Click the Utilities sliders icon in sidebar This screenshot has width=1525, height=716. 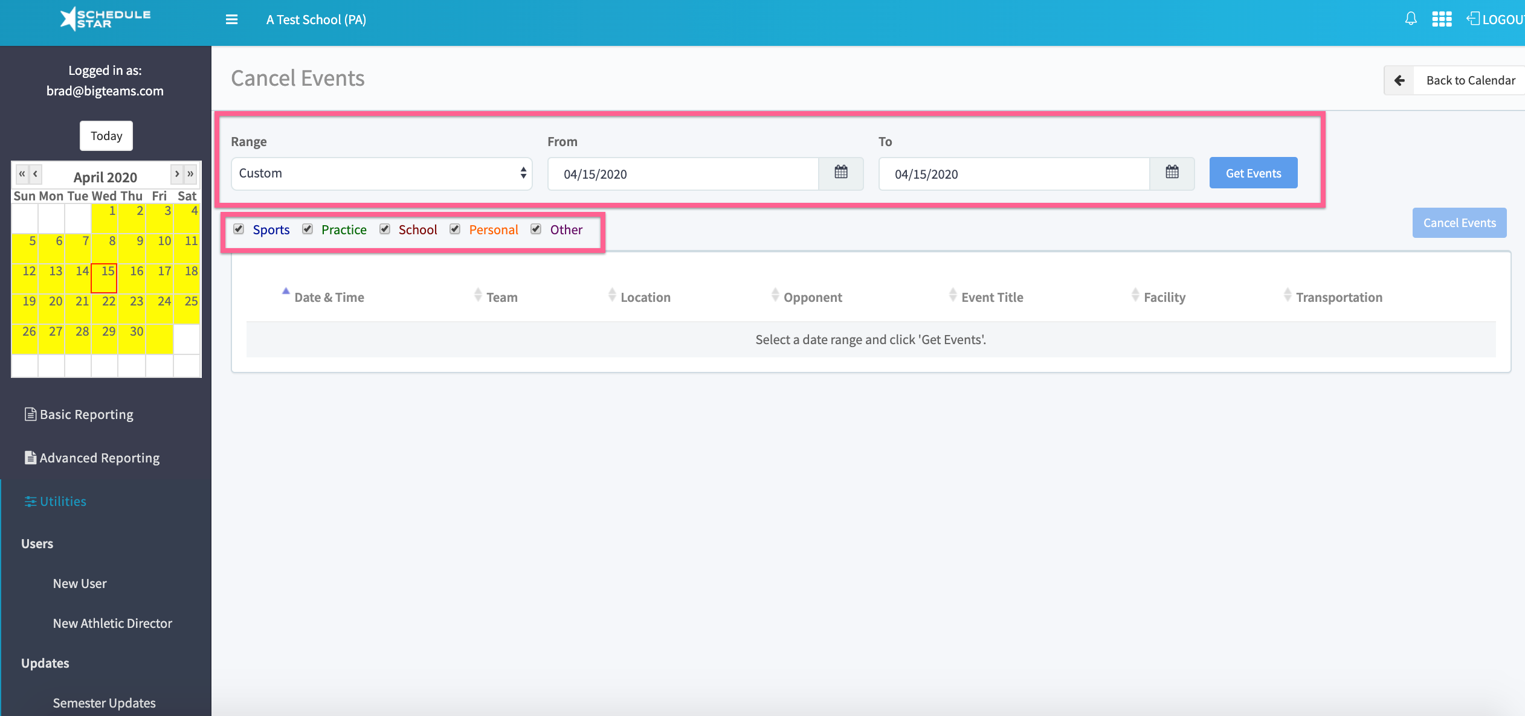click(30, 500)
